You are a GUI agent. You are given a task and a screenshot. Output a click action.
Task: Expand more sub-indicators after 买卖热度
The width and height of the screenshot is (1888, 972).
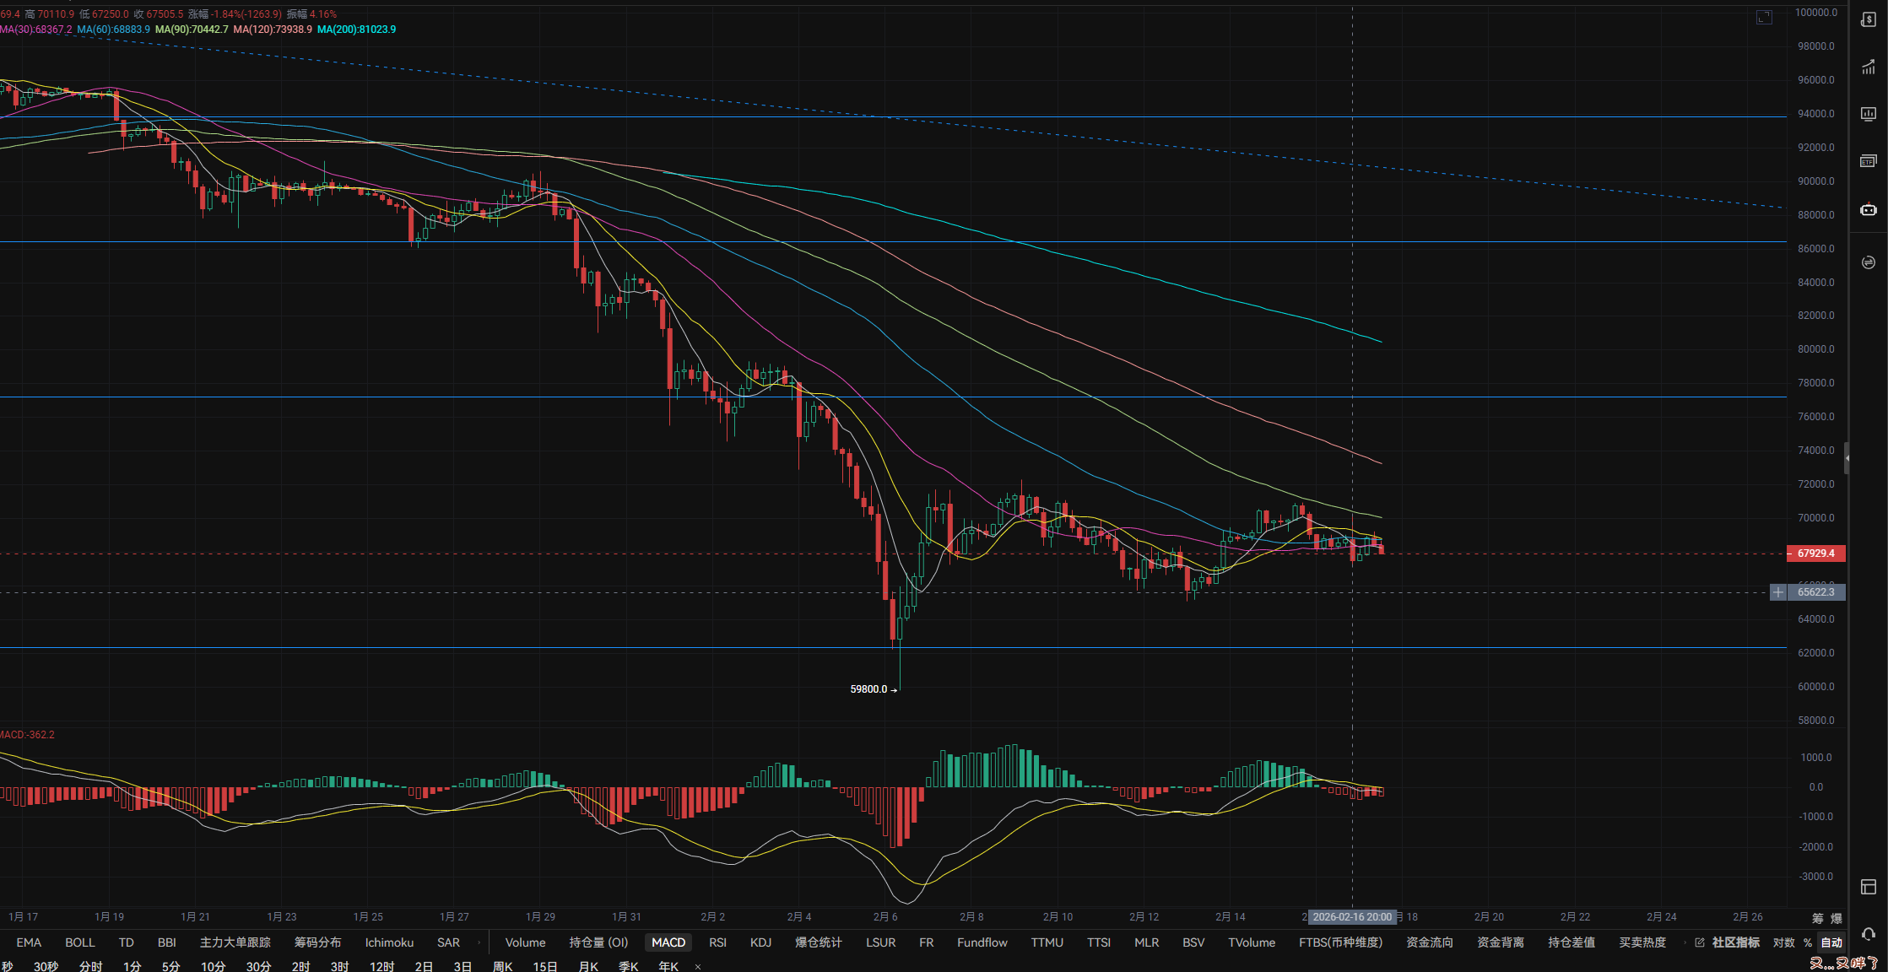(x=1685, y=942)
